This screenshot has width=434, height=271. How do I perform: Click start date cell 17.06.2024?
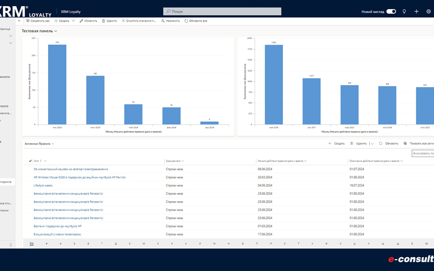pyautogui.click(x=265, y=234)
